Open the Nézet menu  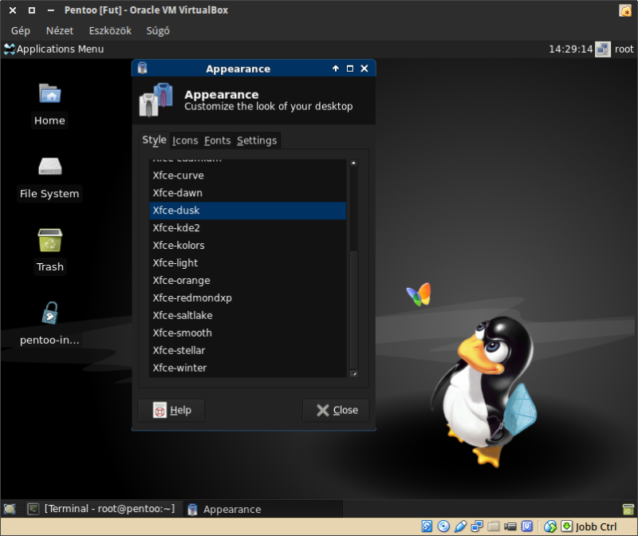[x=59, y=30]
